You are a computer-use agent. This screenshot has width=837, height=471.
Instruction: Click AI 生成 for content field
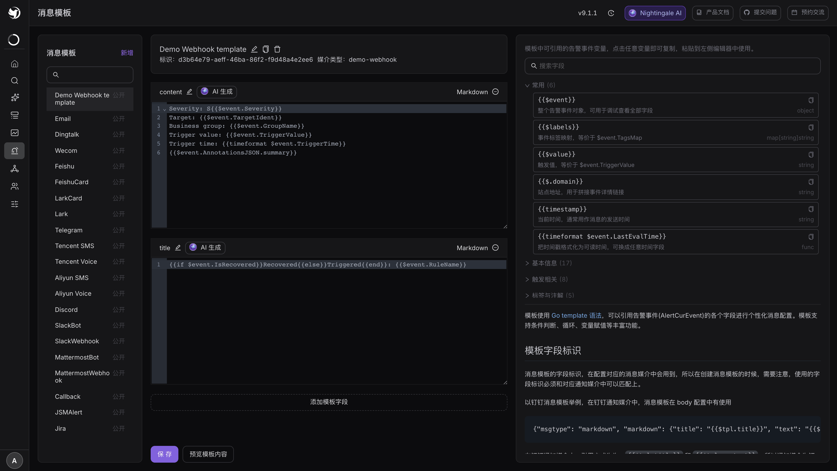pos(217,92)
